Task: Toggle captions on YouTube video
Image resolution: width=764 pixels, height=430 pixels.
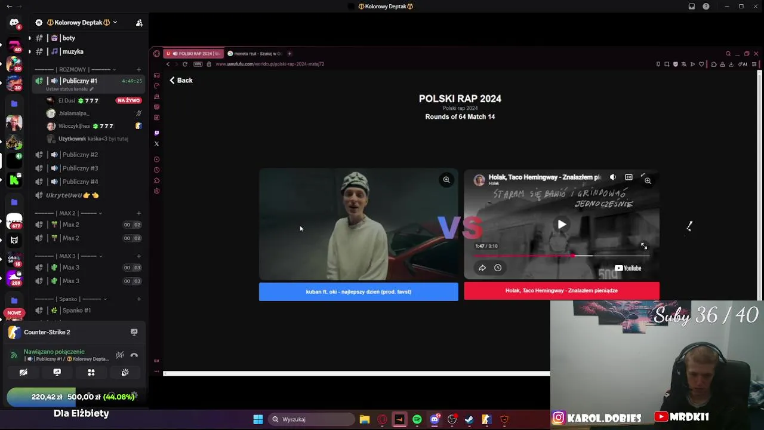Action: (629, 177)
